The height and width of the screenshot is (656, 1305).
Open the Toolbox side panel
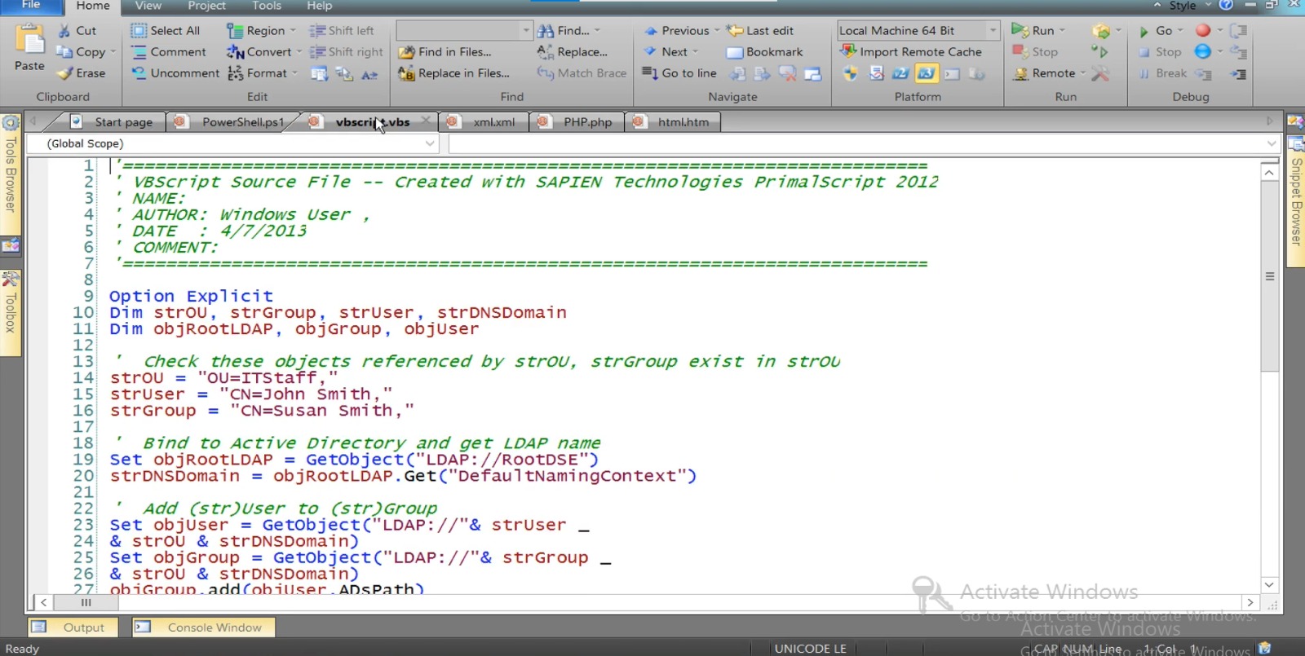(10, 313)
